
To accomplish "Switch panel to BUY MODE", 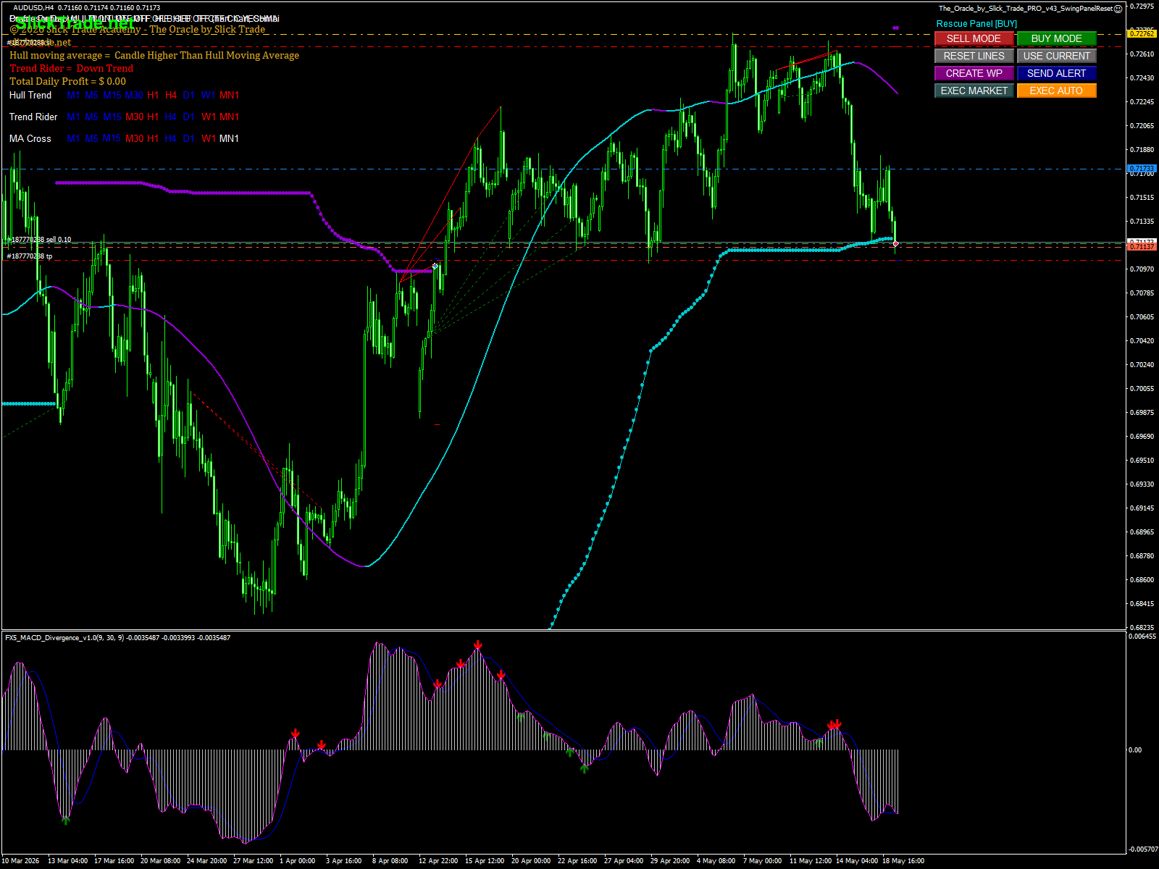I will pos(1056,38).
